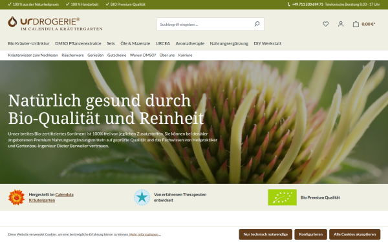Open the Karriere link
Viewport: 388px width, 242px height.
(x=185, y=55)
